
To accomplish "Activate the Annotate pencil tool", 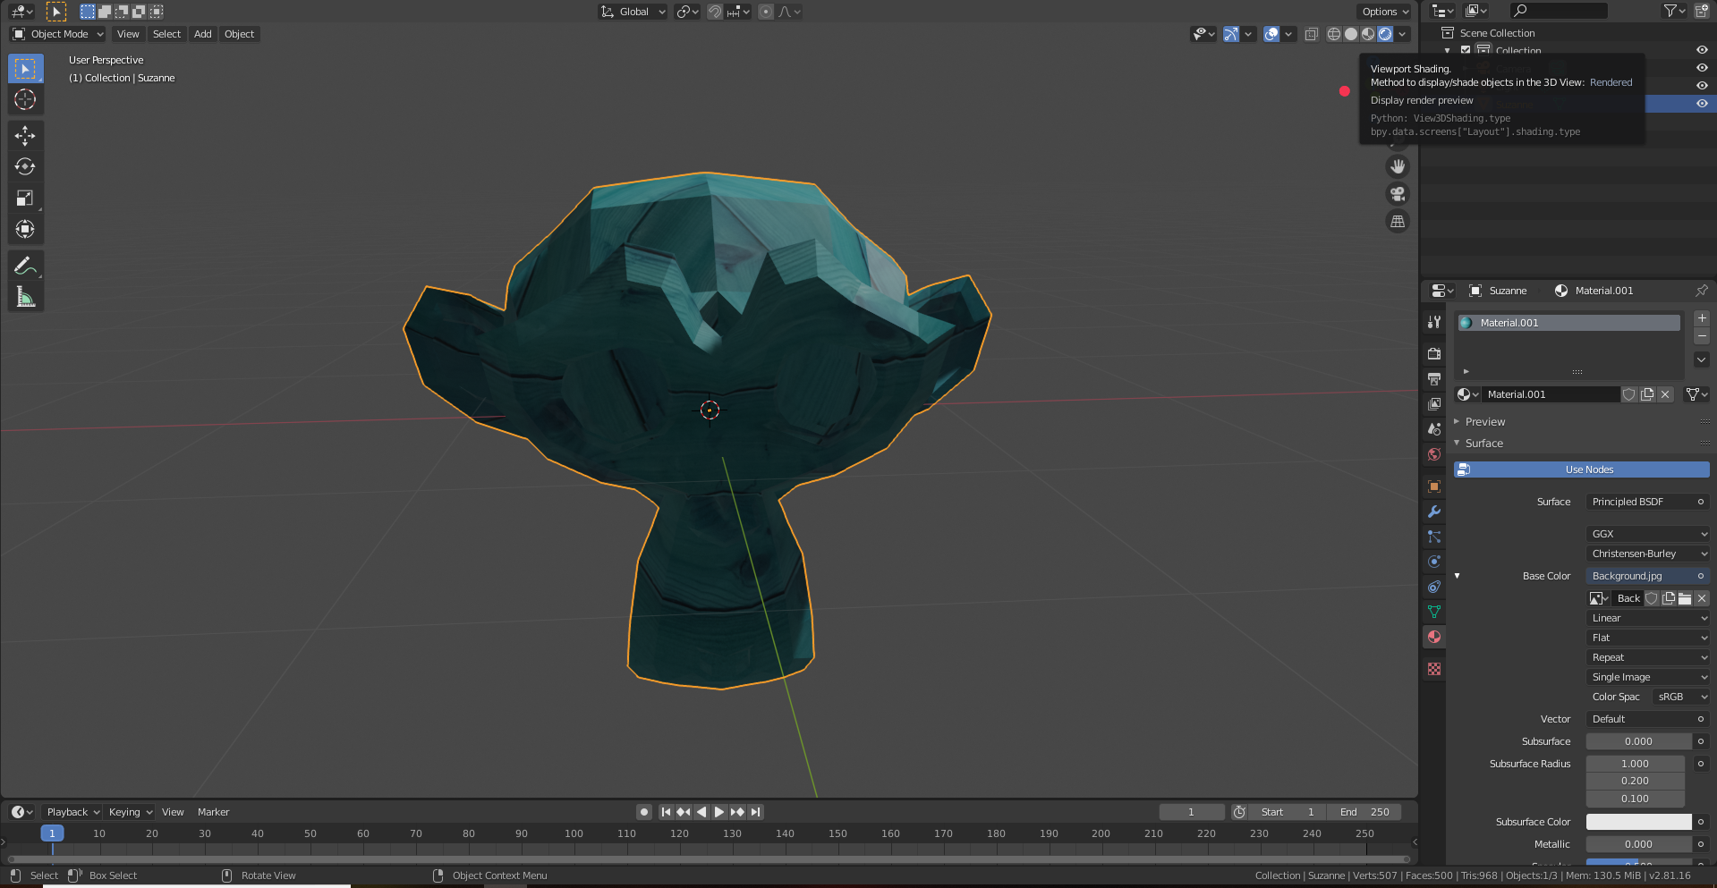I will (25, 266).
